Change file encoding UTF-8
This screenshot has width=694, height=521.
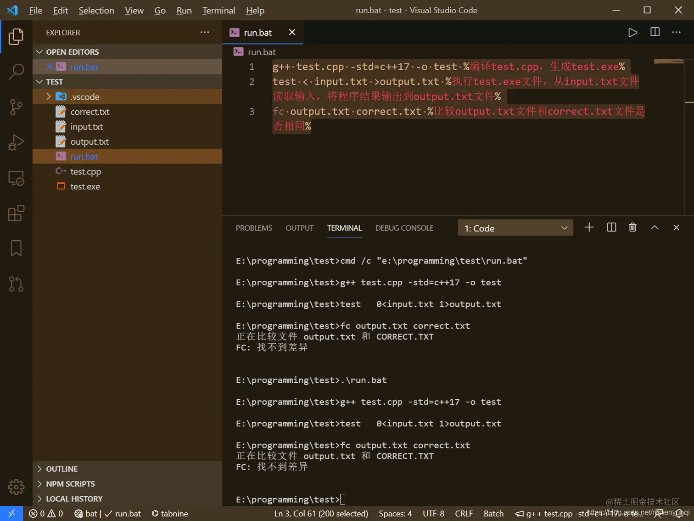(433, 514)
